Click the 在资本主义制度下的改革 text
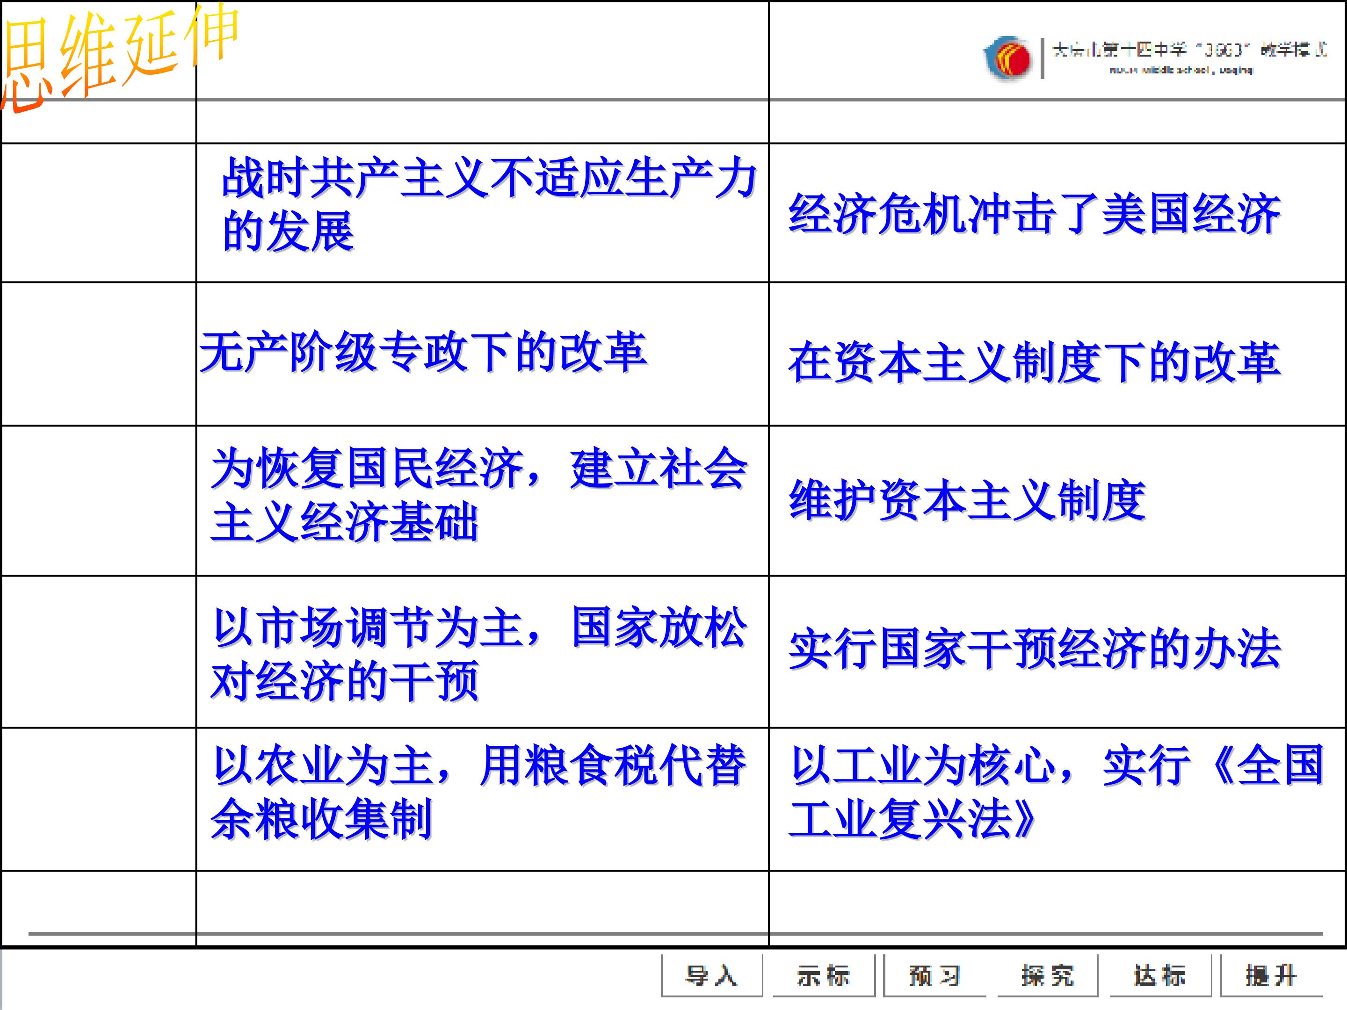The width and height of the screenshot is (1347, 1010). [x=1034, y=363]
